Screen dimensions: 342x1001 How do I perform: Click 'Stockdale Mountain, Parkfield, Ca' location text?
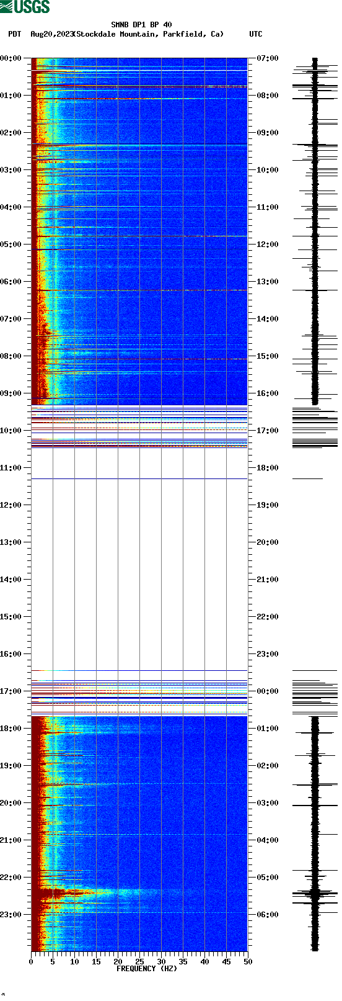[x=149, y=34]
